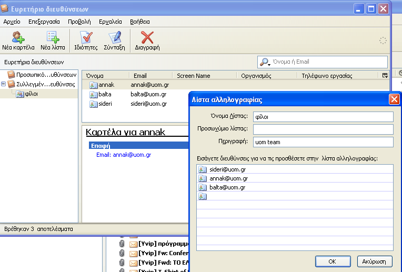Open the Εργαλεία menu
402x272 pixels.
point(110,22)
